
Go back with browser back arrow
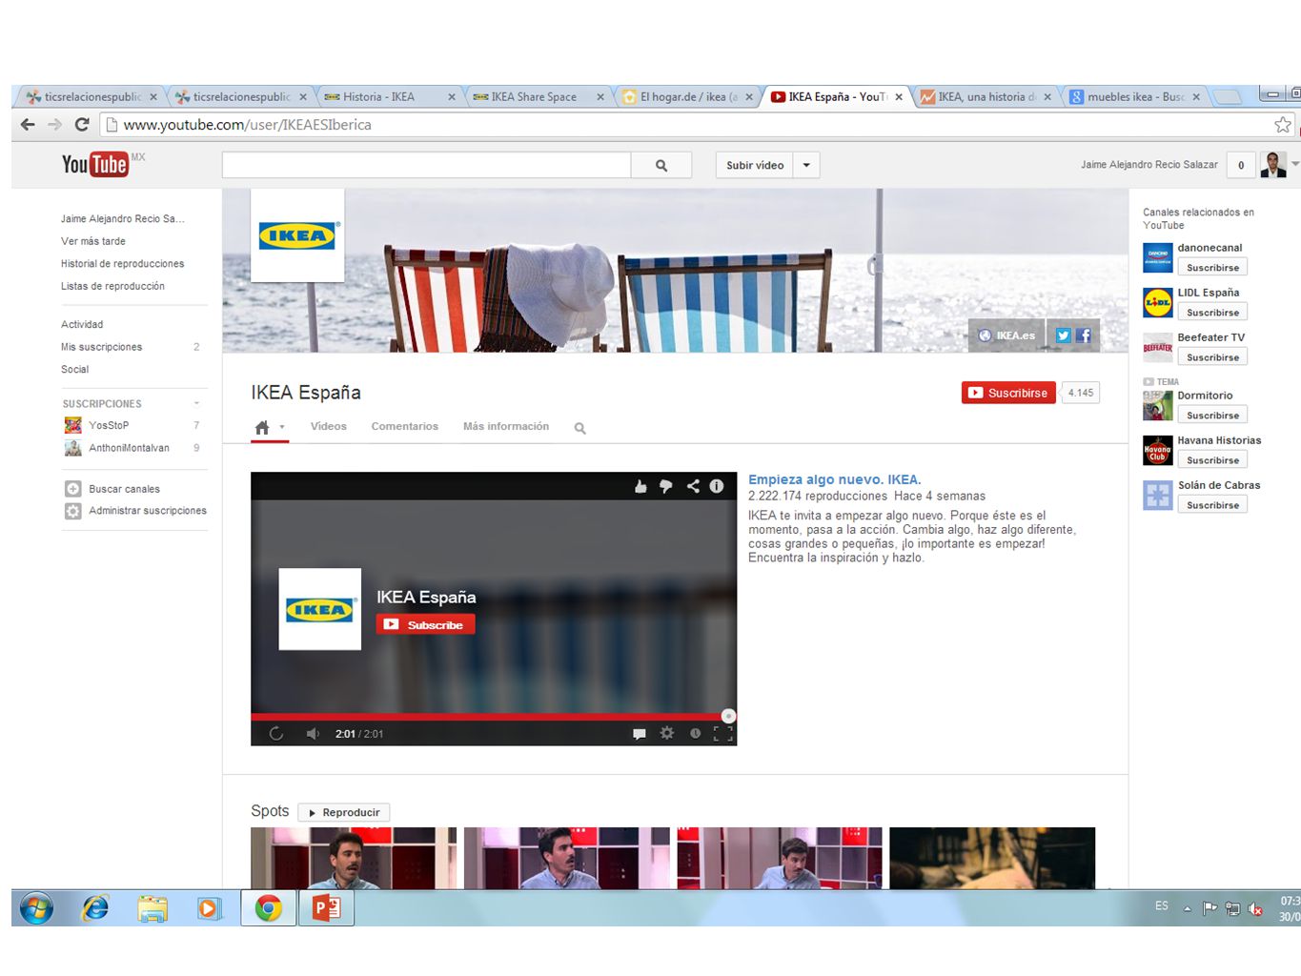[x=28, y=125]
